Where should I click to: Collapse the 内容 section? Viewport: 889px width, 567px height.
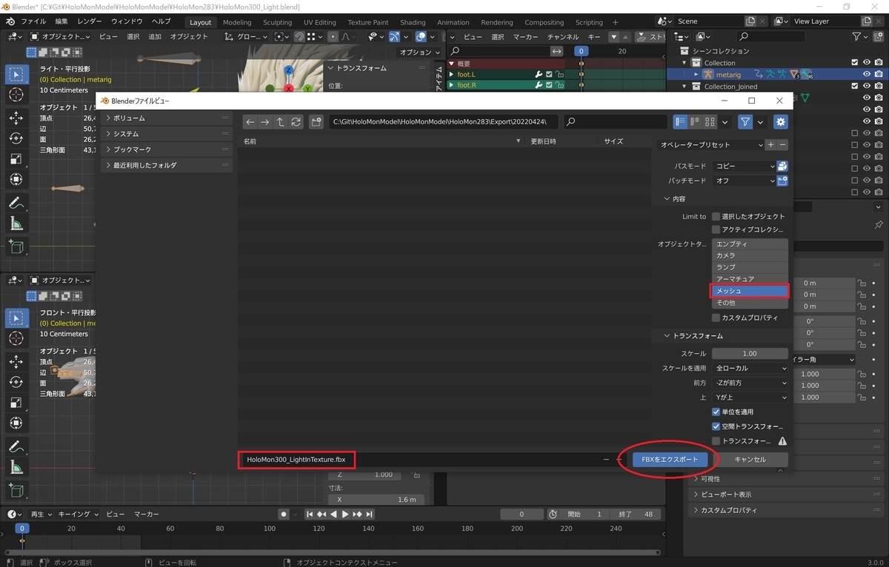(674, 199)
